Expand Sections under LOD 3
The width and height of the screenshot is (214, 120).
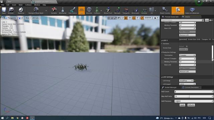click(162, 44)
